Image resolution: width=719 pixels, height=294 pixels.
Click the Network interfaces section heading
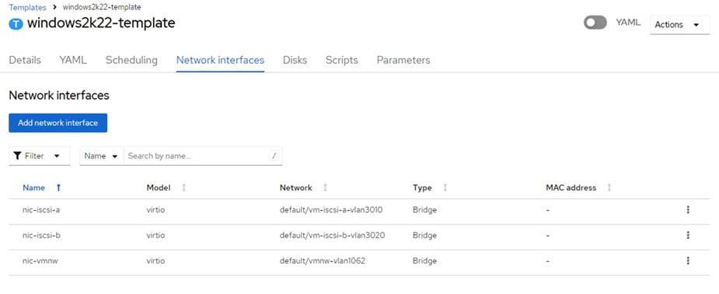59,96
